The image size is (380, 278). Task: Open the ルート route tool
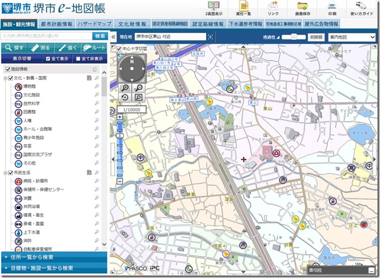coord(94,48)
